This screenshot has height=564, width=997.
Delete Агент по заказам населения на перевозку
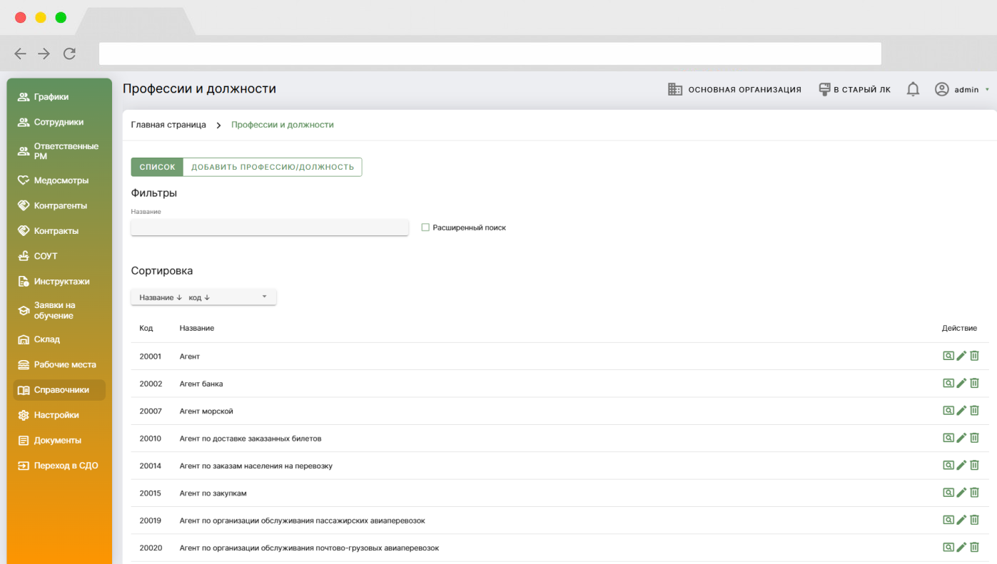974,465
